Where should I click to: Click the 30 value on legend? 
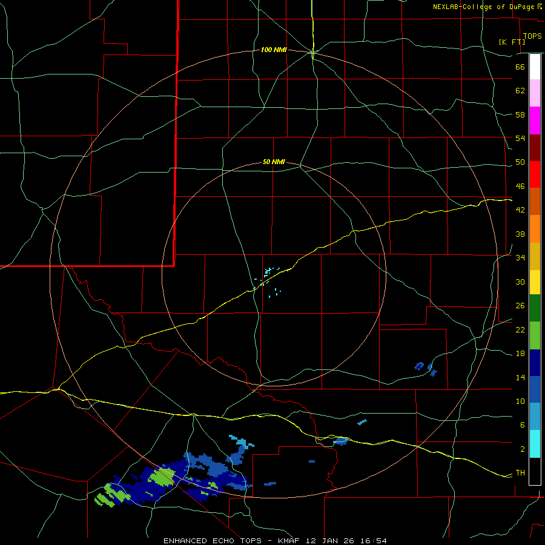click(x=520, y=282)
